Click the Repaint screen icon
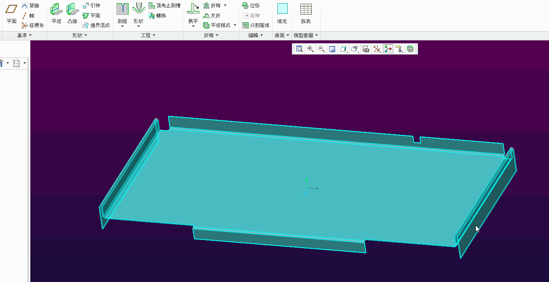 (332, 49)
